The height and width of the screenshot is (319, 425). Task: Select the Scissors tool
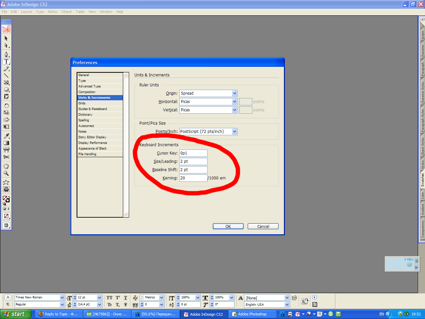tap(6, 157)
